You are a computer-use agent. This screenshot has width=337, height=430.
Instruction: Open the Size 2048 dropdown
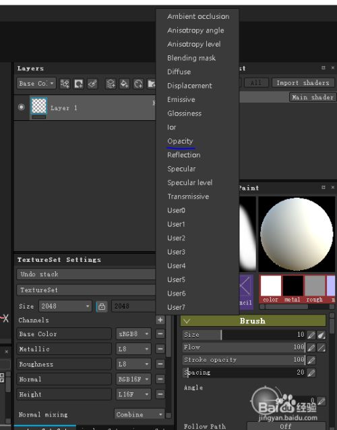point(65,306)
